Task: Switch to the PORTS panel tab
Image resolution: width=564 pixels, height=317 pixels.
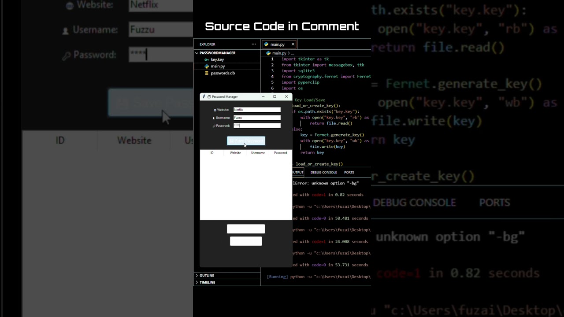Action: [349, 172]
